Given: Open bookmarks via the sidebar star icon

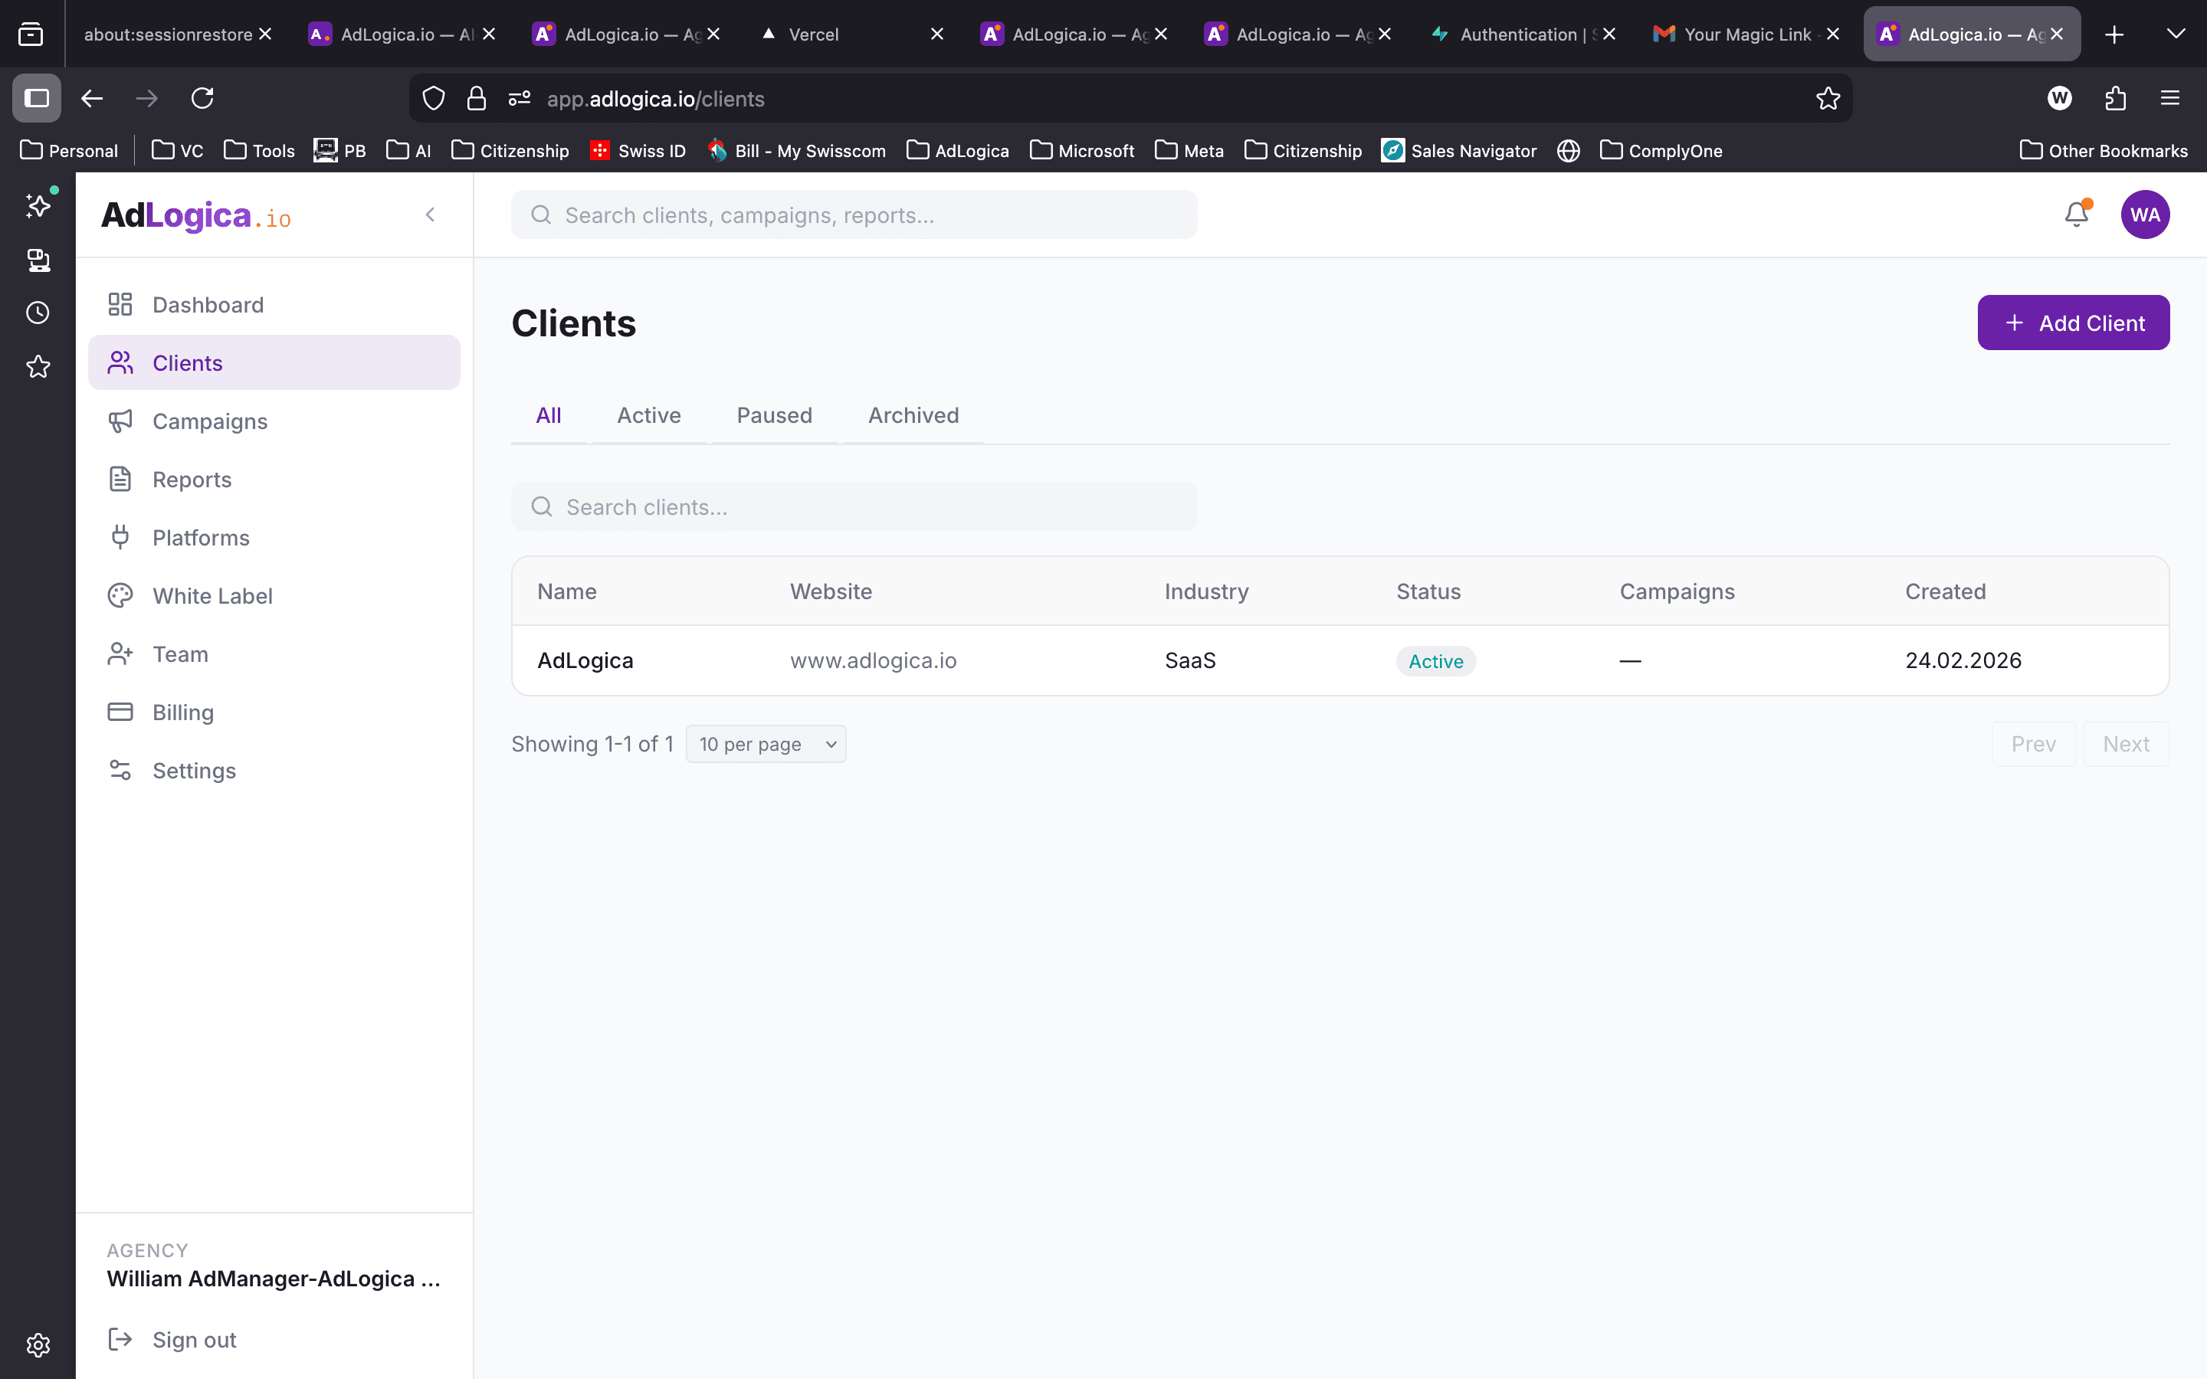Looking at the screenshot, I should pos(38,367).
